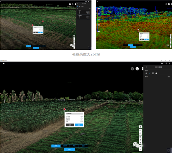Select the first highlighted blue display mode tab
172x153 pixels.
coord(56,146)
